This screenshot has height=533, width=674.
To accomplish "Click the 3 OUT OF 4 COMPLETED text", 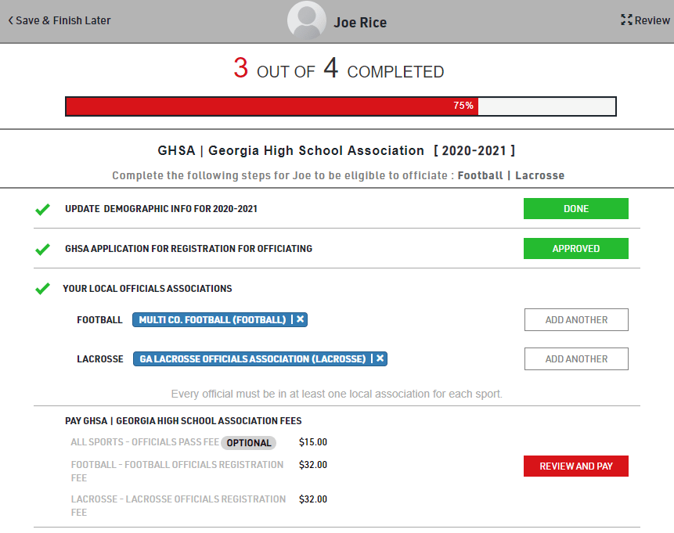I will tap(339, 69).
